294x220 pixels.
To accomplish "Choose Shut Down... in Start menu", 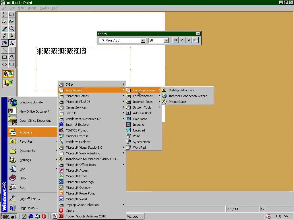I will tap(32, 208).
